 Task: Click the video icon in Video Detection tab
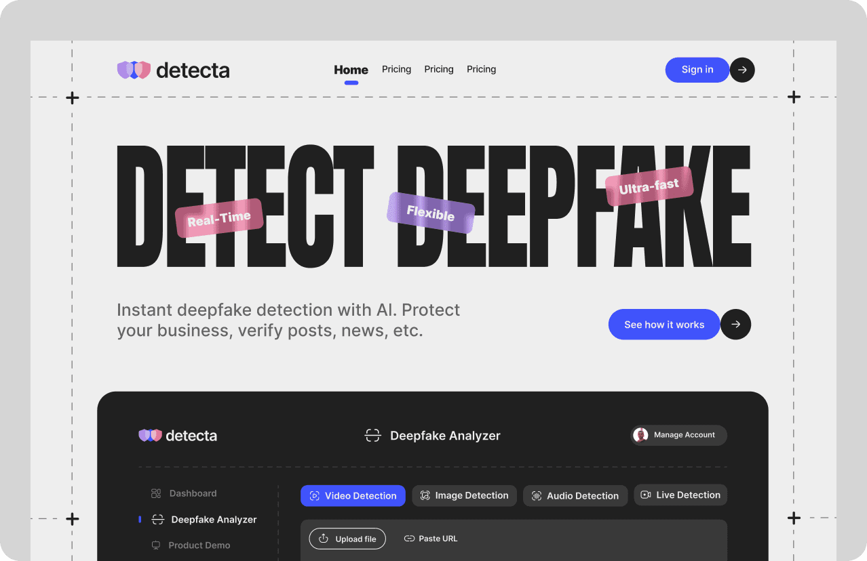click(x=314, y=496)
